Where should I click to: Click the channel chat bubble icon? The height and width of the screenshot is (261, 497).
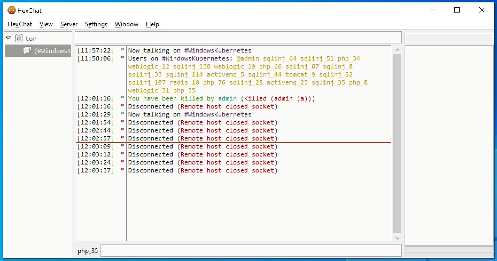[27, 50]
